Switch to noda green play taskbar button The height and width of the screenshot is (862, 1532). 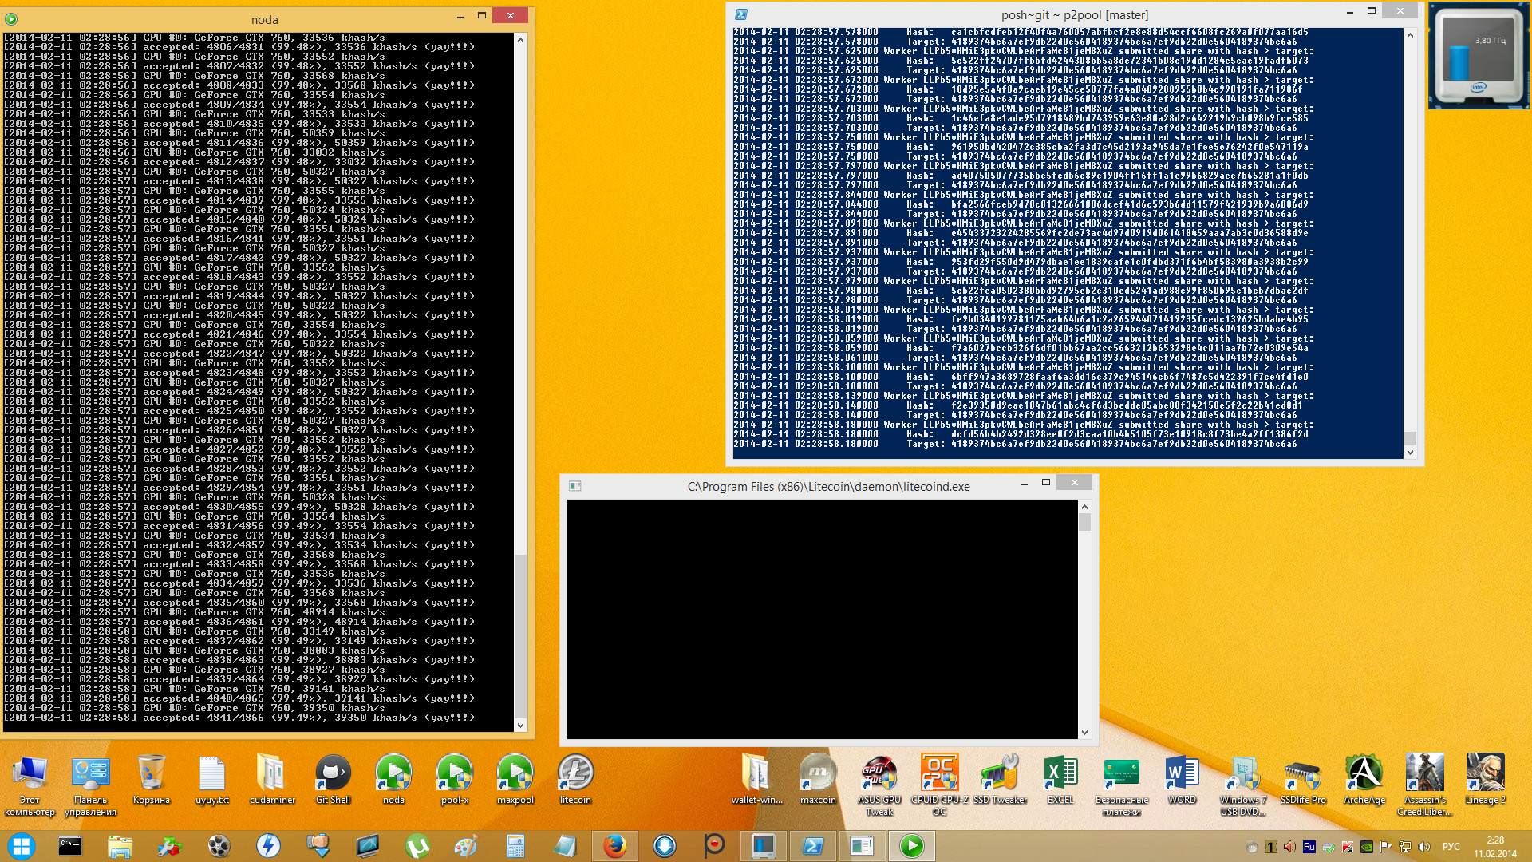click(911, 846)
